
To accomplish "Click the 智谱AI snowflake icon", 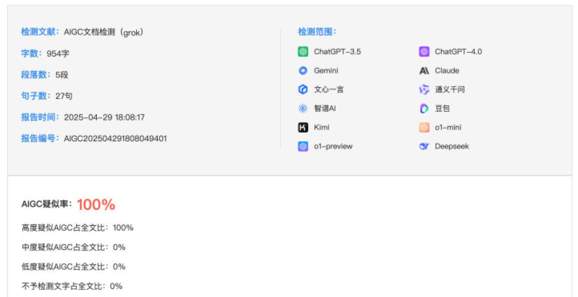I will pyautogui.click(x=303, y=108).
